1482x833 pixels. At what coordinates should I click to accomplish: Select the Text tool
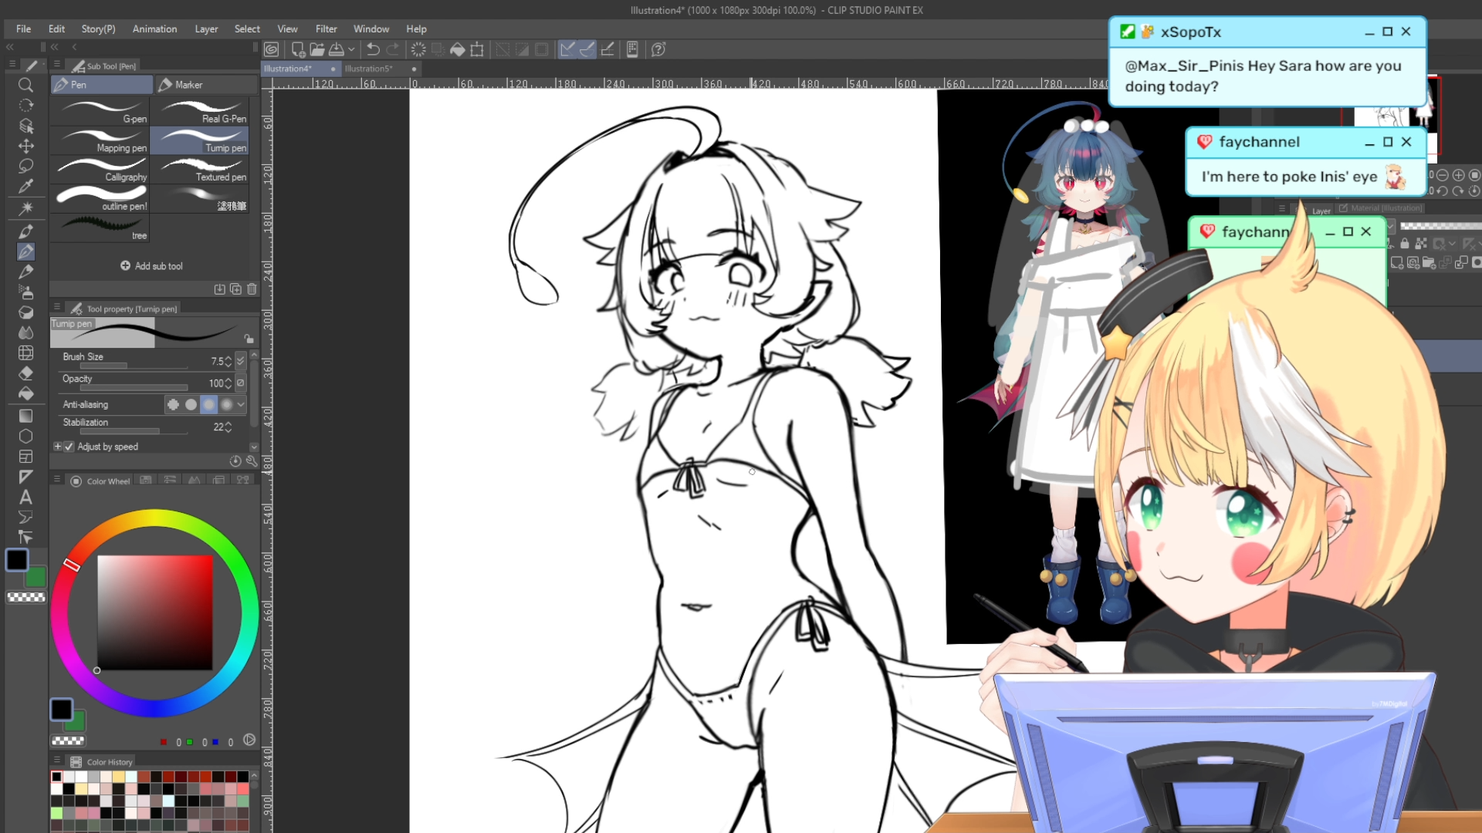[25, 497]
